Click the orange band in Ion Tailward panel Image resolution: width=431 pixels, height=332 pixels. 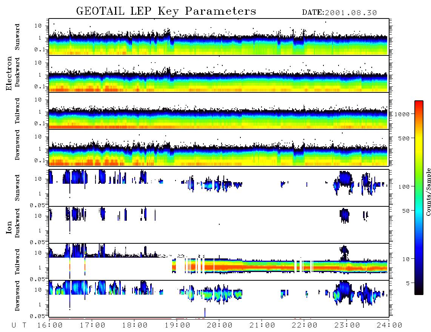(280, 267)
